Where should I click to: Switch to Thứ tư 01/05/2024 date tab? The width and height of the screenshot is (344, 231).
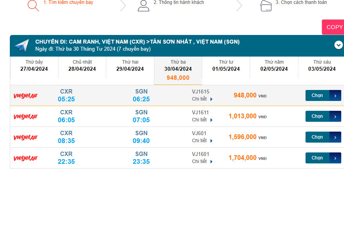(x=226, y=66)
